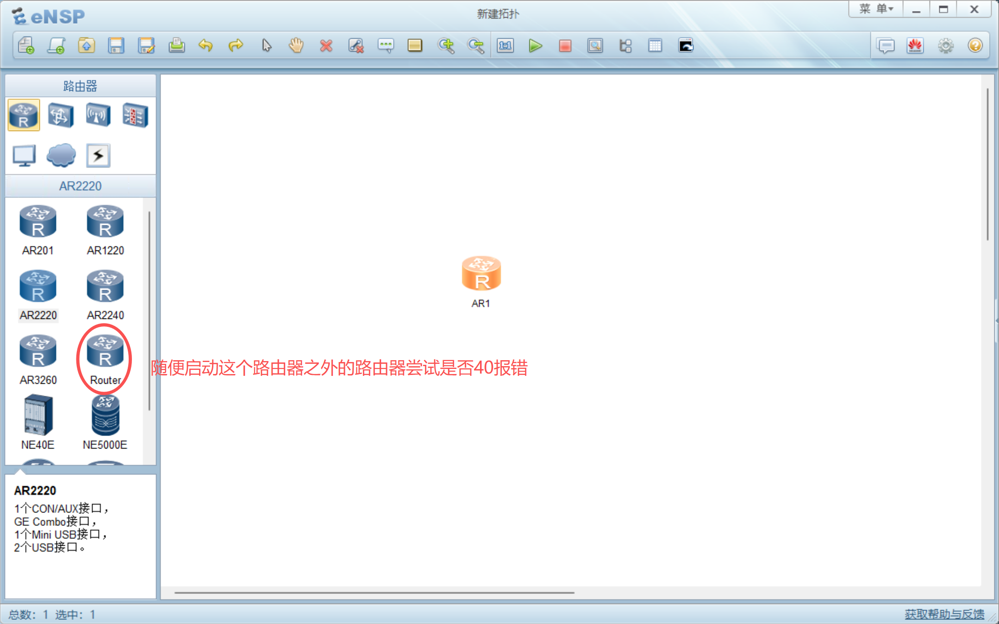Open the data capture icon
This screenshot has height=624, width=999.
click(x=595, y=45)
